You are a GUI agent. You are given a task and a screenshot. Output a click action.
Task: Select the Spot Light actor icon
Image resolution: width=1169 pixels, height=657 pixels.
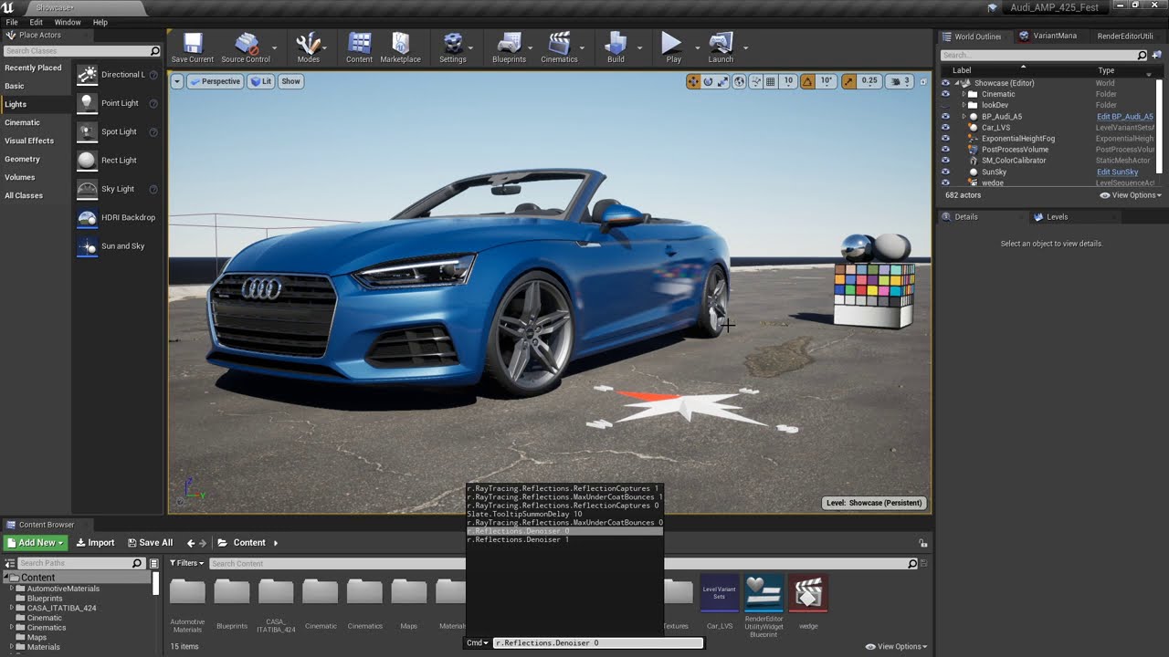[x=87, y=131]
